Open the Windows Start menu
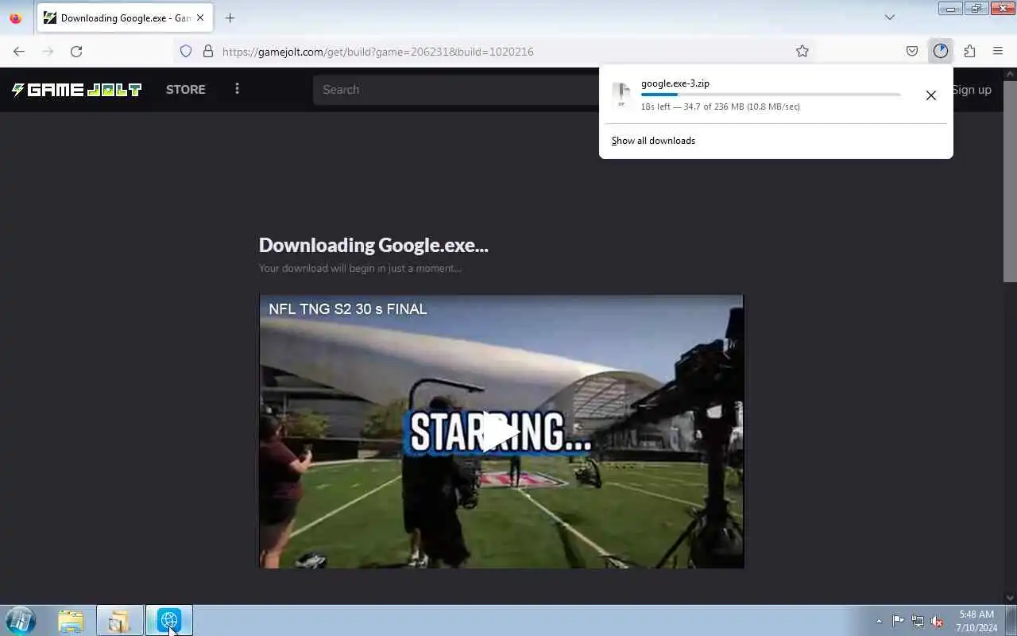The image size is (1017, 636). [20, 620]
